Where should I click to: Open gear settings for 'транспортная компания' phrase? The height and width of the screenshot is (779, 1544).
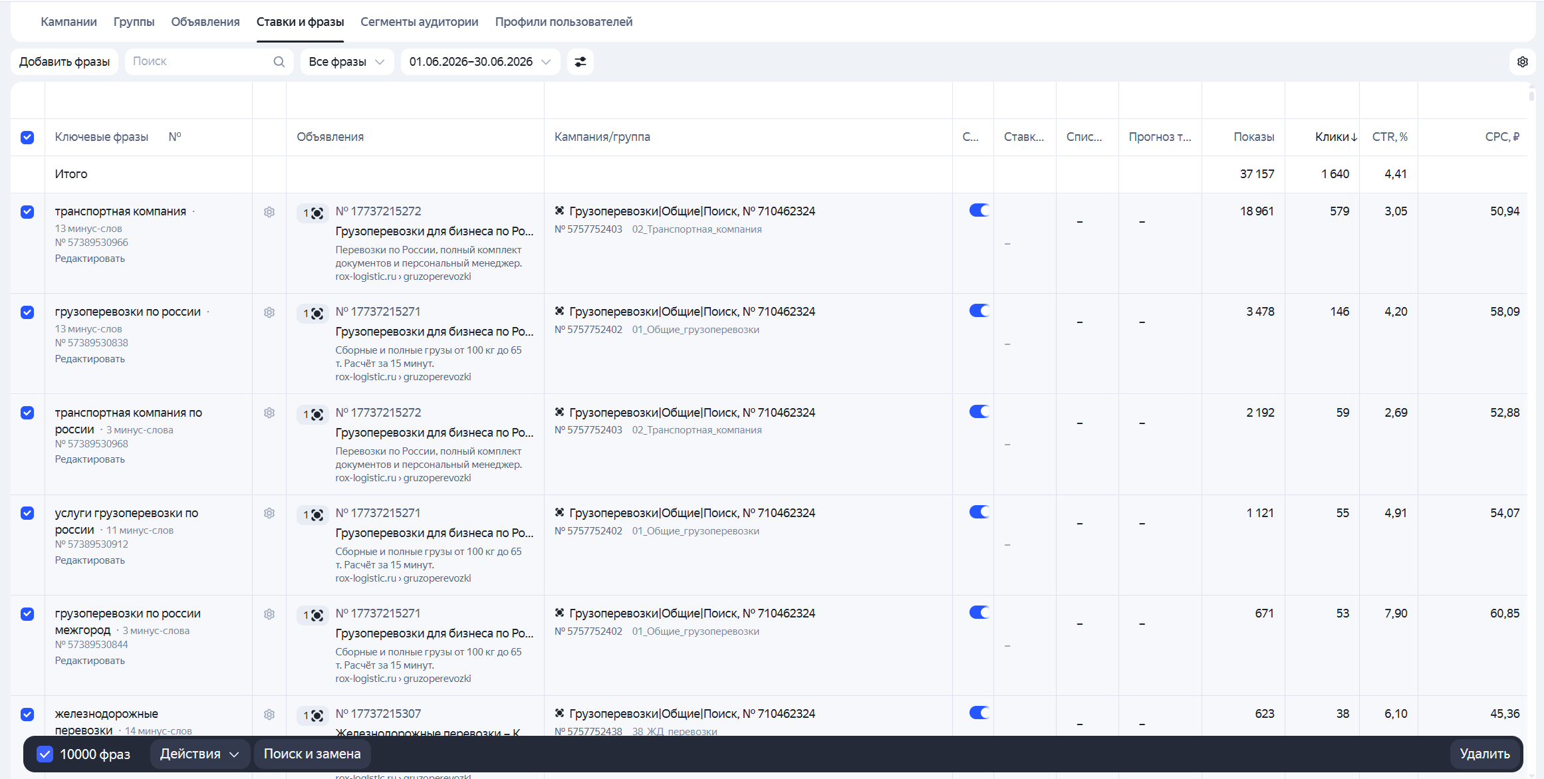[269, 212]
